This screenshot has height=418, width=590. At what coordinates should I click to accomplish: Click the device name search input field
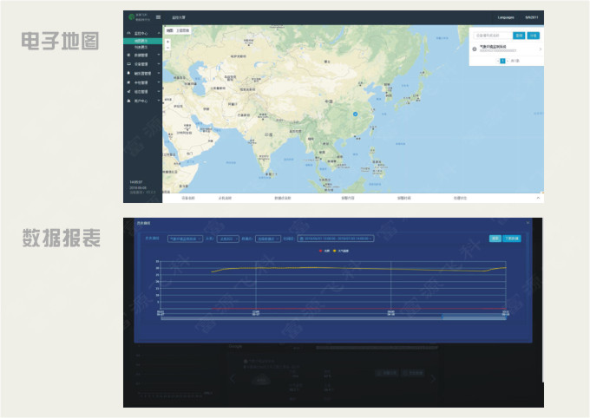491,36
